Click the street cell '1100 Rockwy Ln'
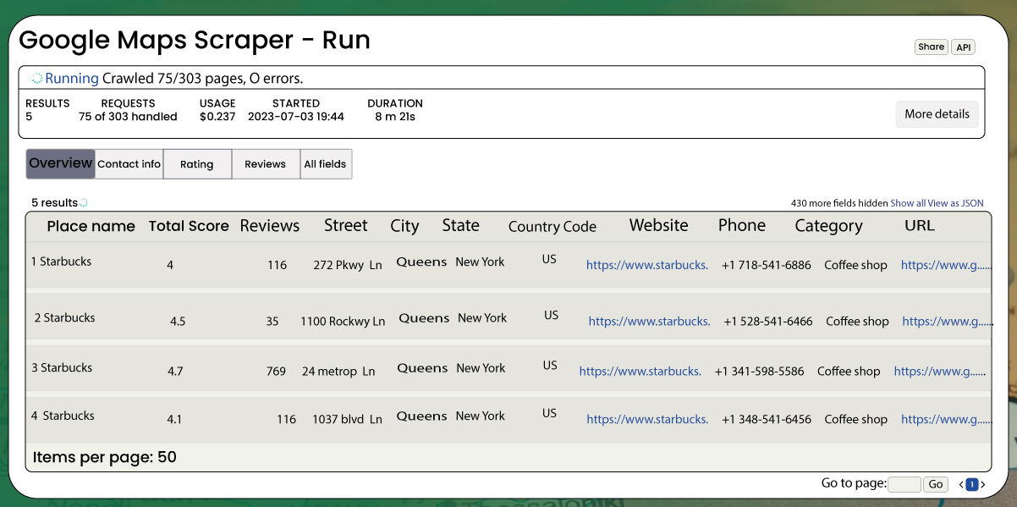This screenshot has height=507, width=1017. click(343, 322)
